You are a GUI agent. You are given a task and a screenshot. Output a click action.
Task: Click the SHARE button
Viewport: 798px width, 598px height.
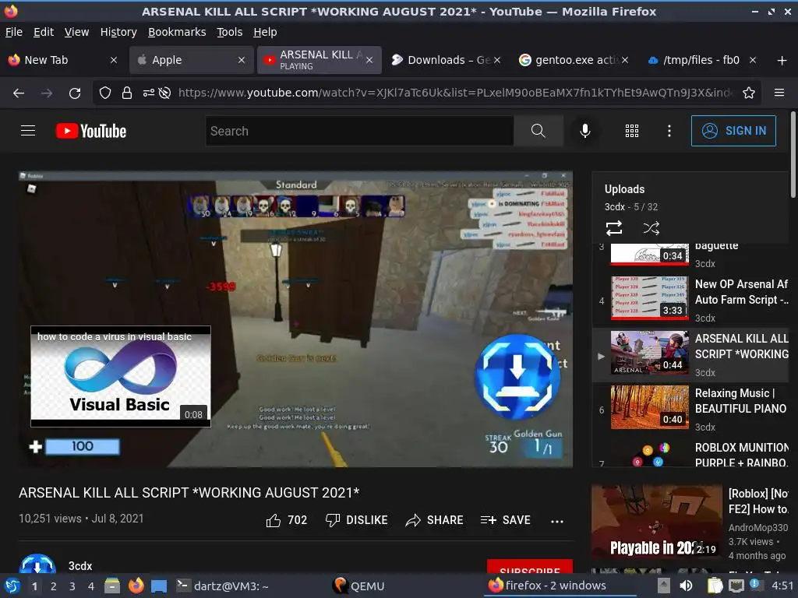coord(434,520)
